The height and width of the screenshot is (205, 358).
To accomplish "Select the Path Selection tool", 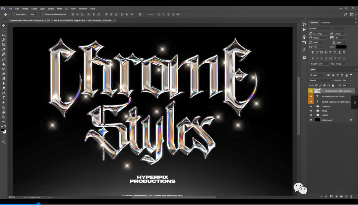I will tap(3, 102).
